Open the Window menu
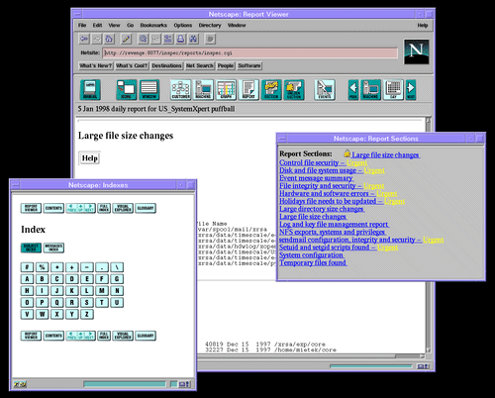This screenshot has height=398, width=495. pos(237,25)
